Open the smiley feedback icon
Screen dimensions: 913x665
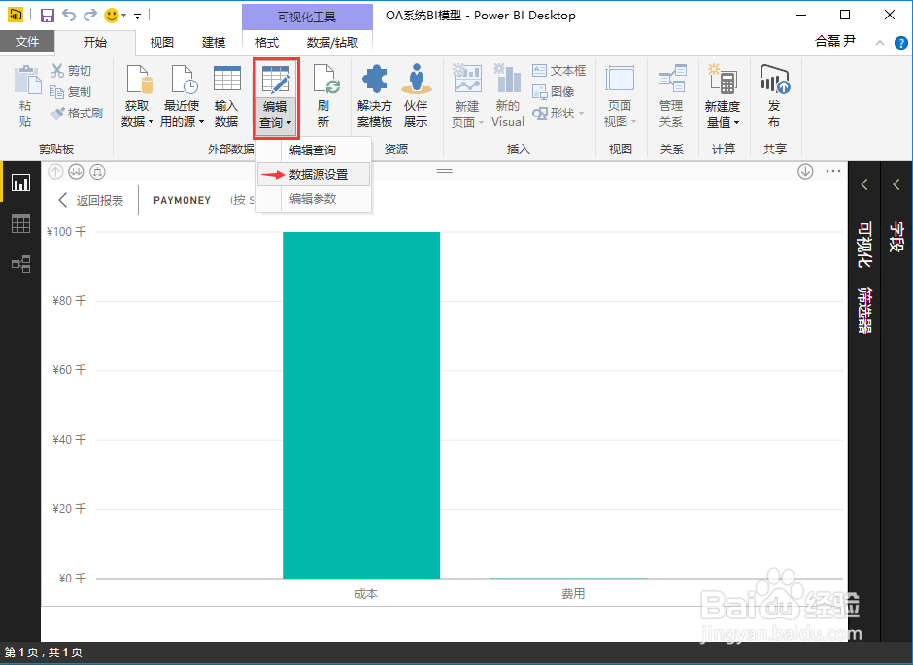112,16
